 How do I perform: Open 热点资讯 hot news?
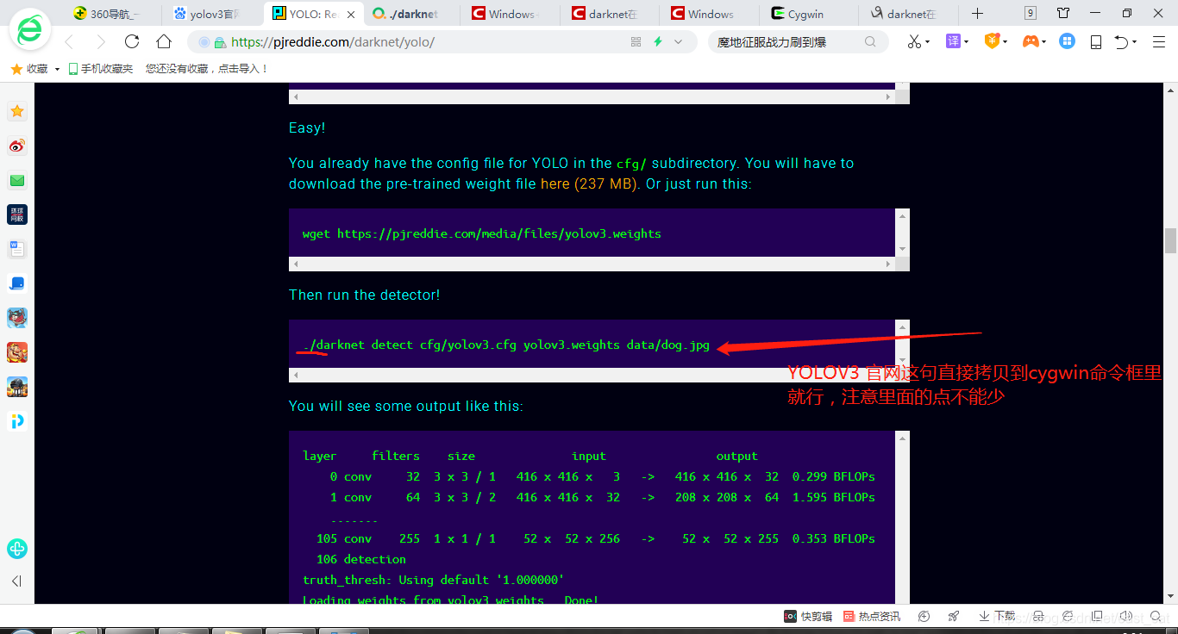point(872,616)
